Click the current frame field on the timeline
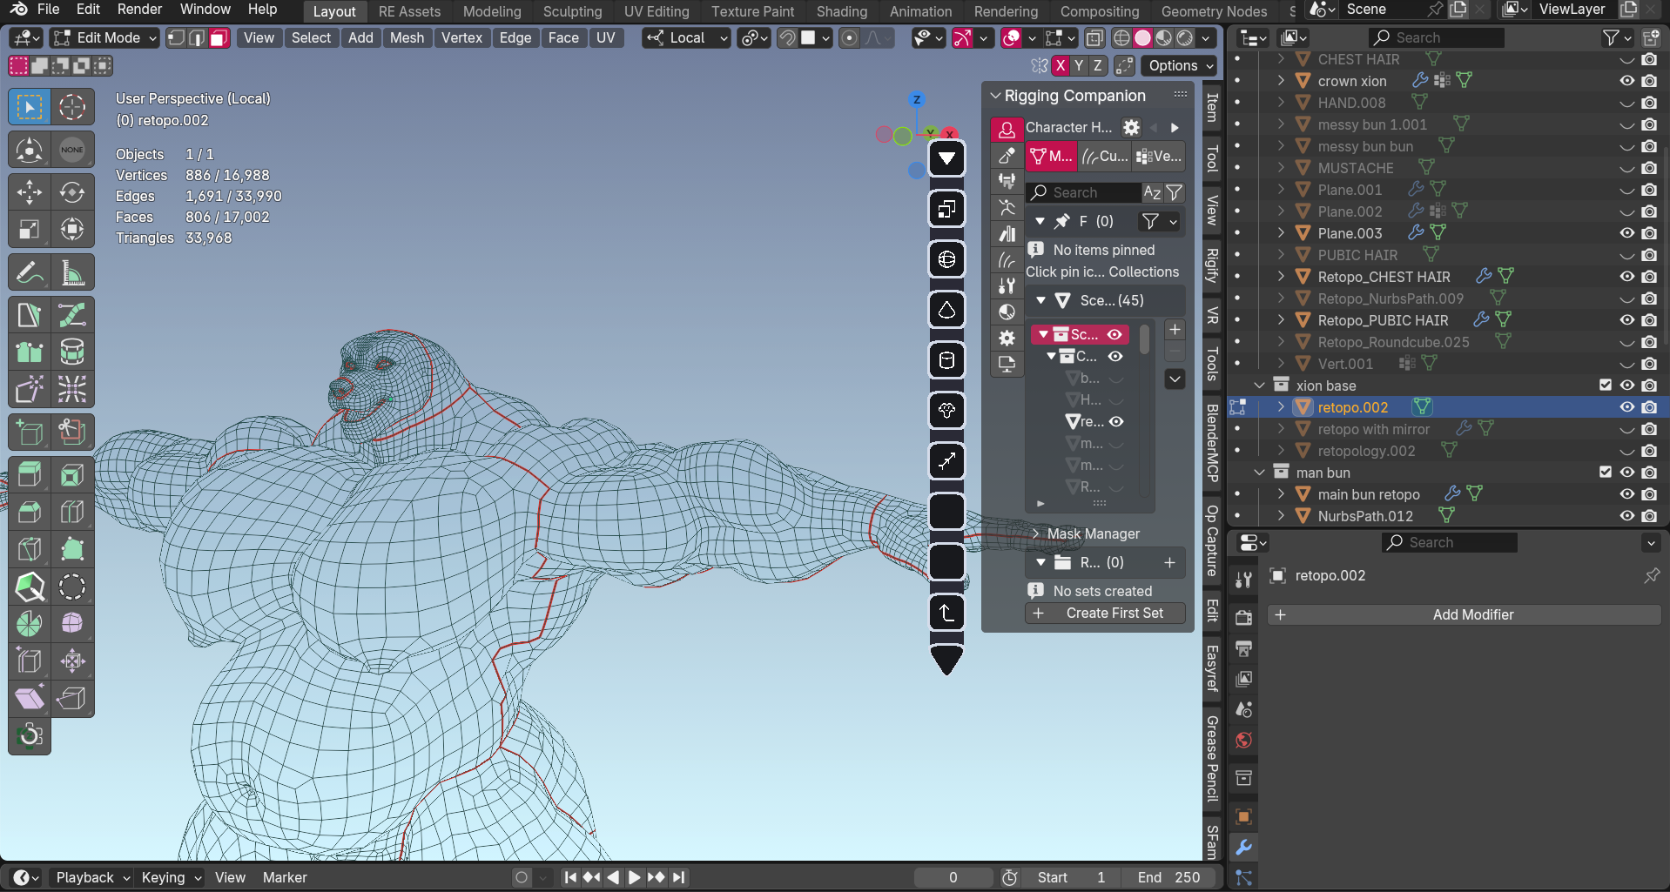The height and width of the screenshot is (892, 1670). 953,877
